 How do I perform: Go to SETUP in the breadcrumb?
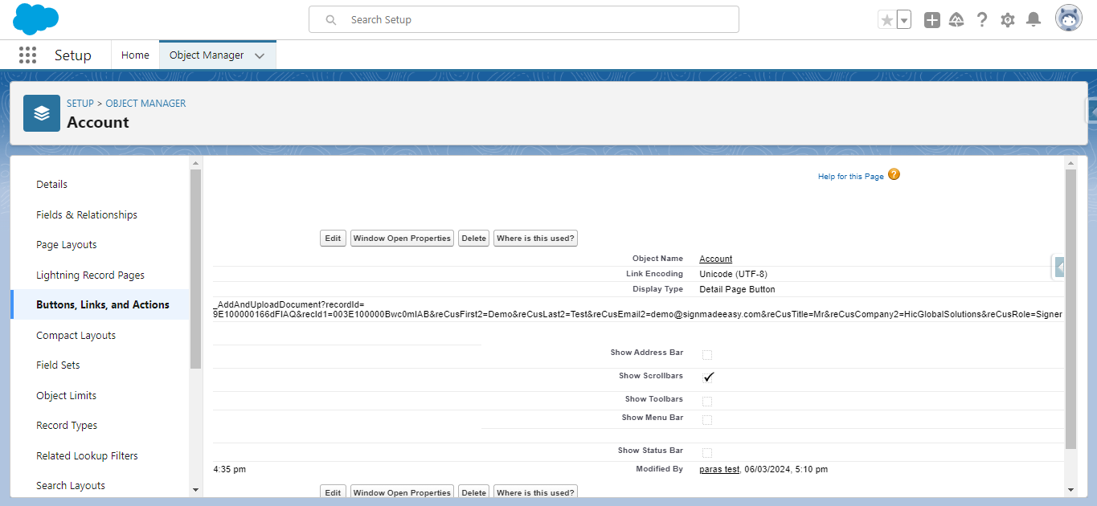click(x=80, y=104)
